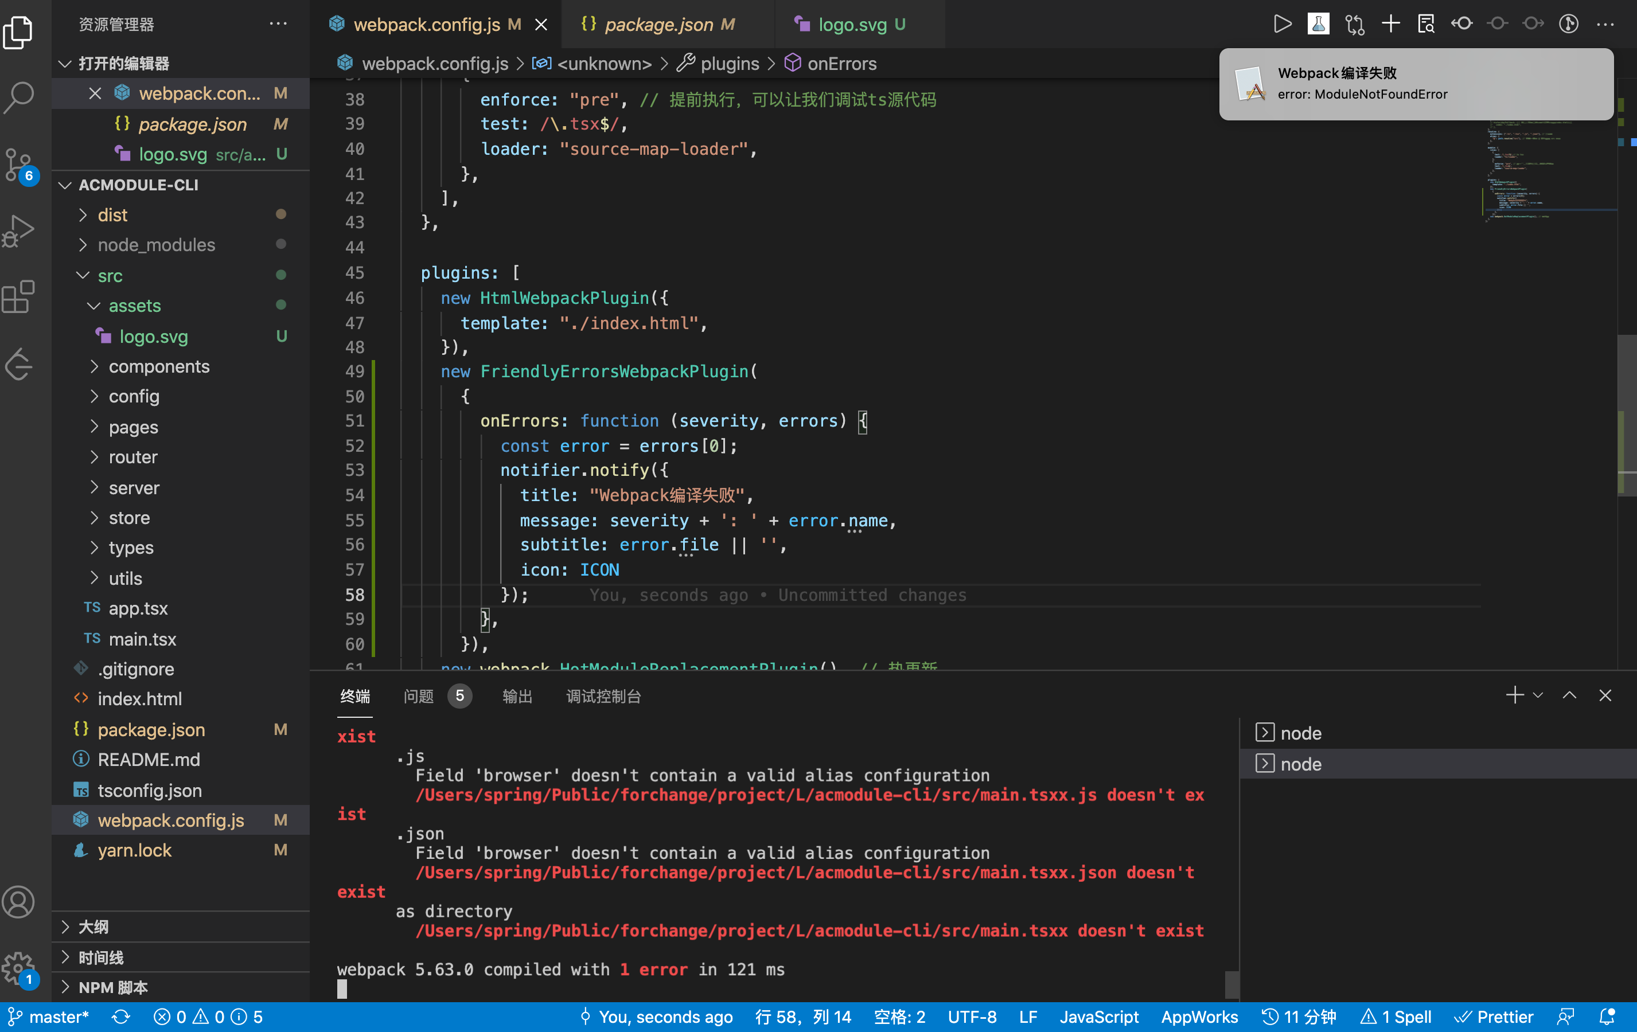Expand the node_modules folder
1637x1032 pixels.
coord(180,245)
